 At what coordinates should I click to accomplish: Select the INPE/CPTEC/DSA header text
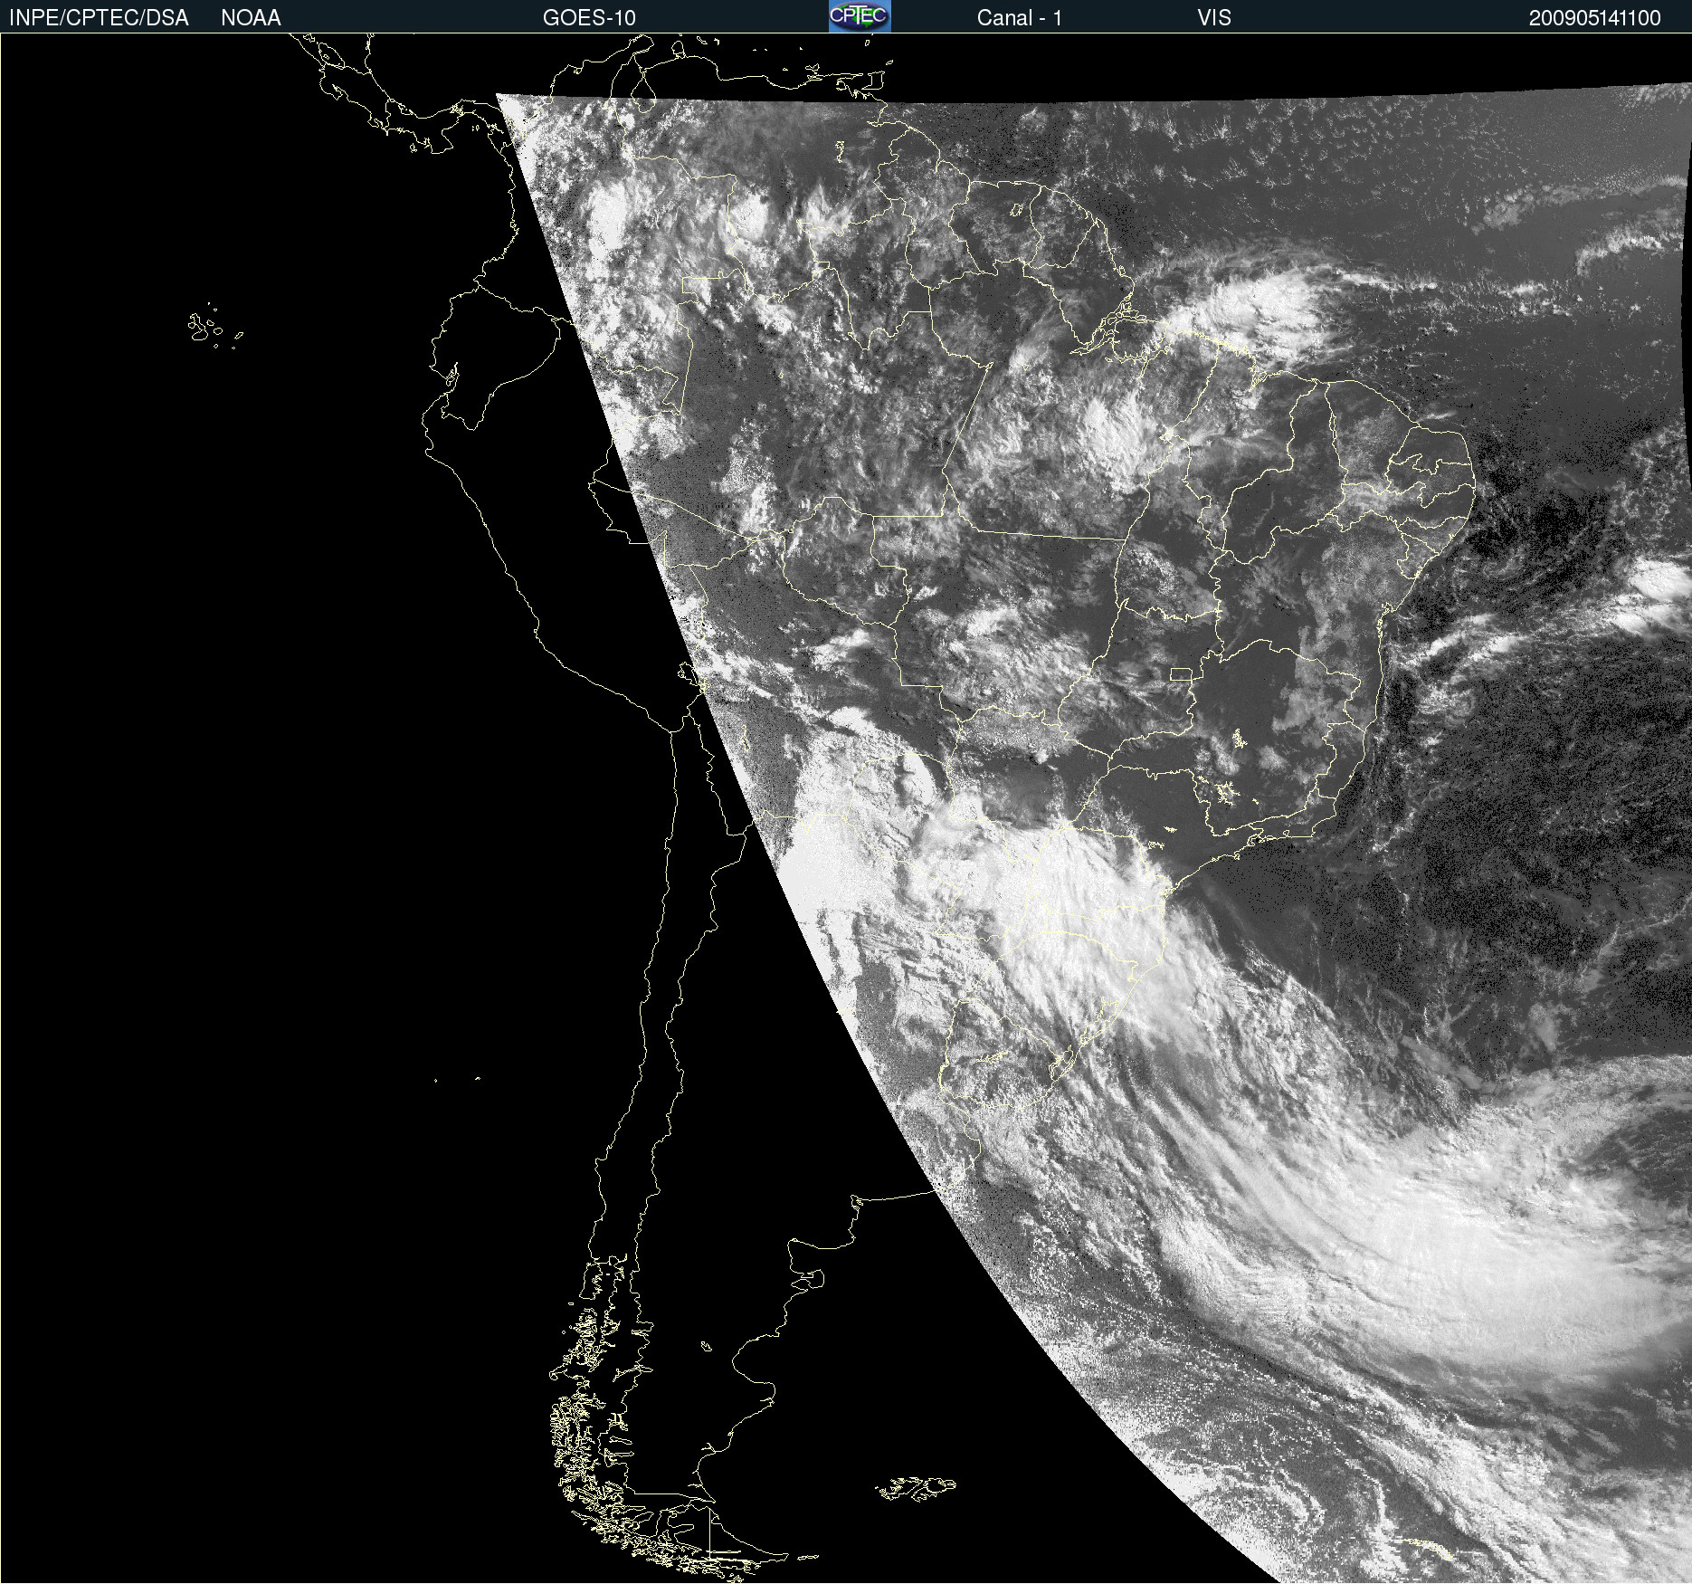[99, 18]
